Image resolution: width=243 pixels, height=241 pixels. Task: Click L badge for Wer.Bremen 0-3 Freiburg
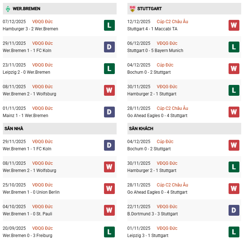(109, 232)
